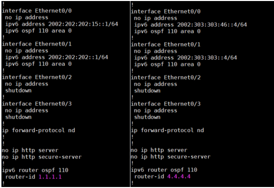Screen dimensions: 274x188
Task: Click 'shutdown' under right Ethernet0/2
Action: [x=147, y=90]
